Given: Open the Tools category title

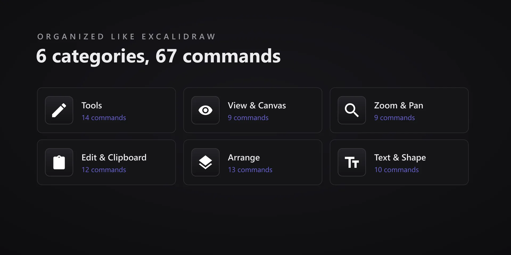Looking at the screenshot, I should (x=92, y=105).
